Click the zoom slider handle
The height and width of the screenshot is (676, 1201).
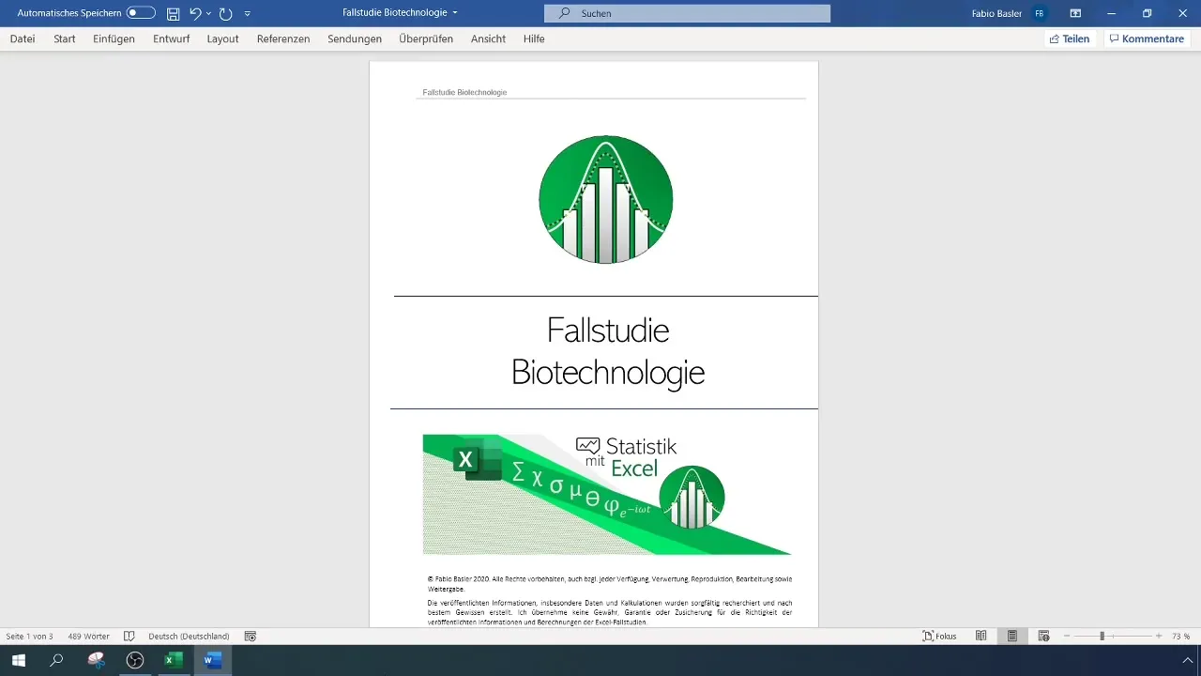[1102, 636]
